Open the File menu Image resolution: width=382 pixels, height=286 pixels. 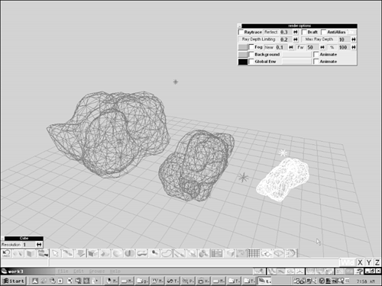[63, 272]
